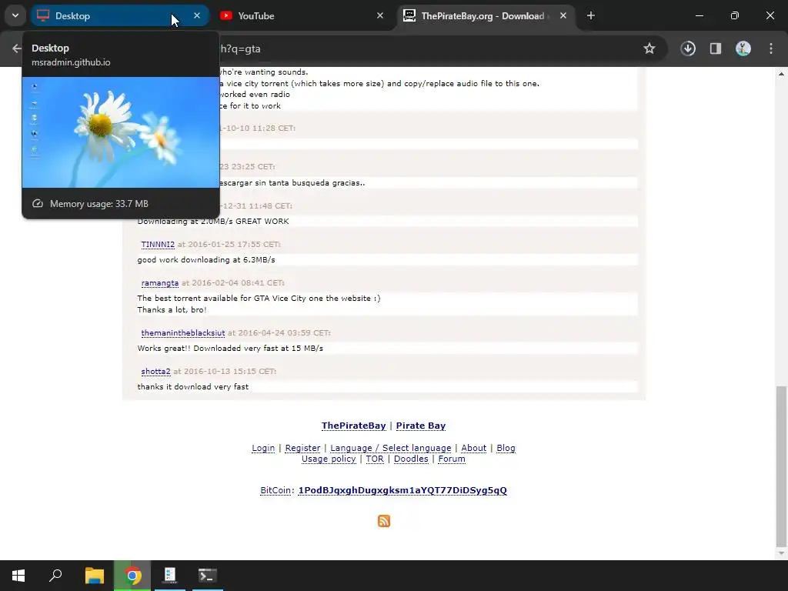This screenshot has width=788, height=591.
Task: Close the ThePirateBay.org tab
Action: pos(563,15)
